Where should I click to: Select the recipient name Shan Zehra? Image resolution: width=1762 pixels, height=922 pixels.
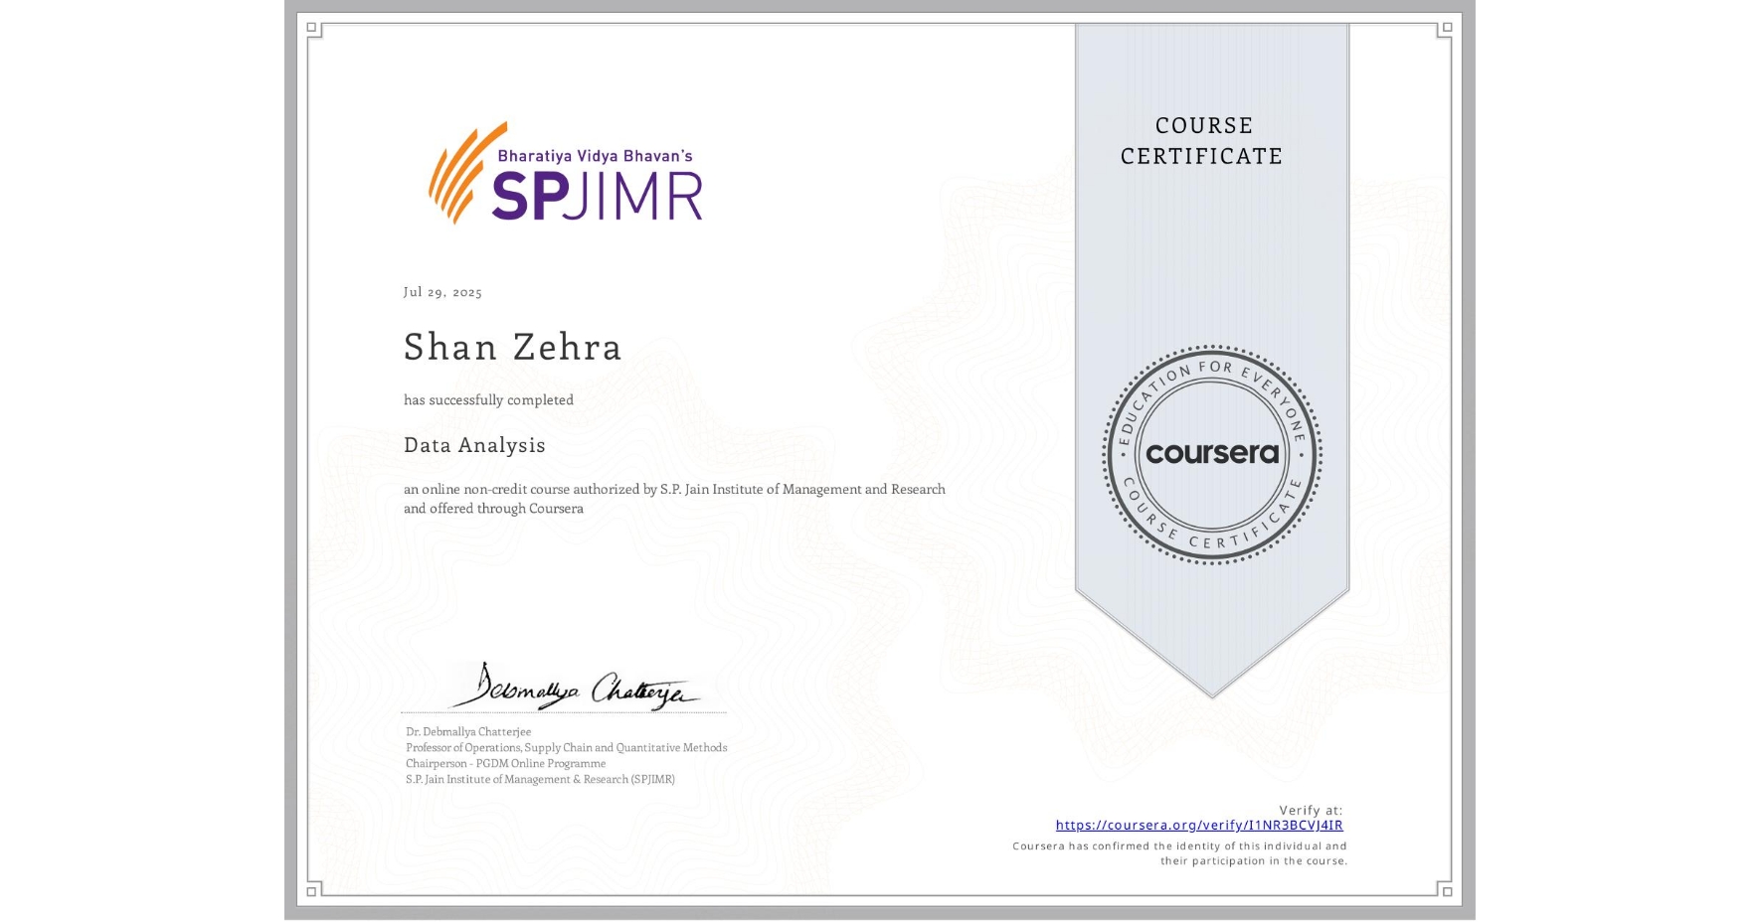[x=512, y=348]
